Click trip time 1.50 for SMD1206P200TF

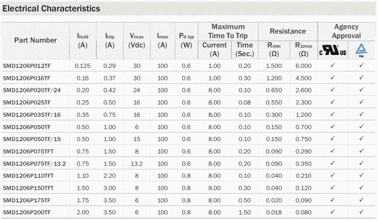[x=245, y=212]
